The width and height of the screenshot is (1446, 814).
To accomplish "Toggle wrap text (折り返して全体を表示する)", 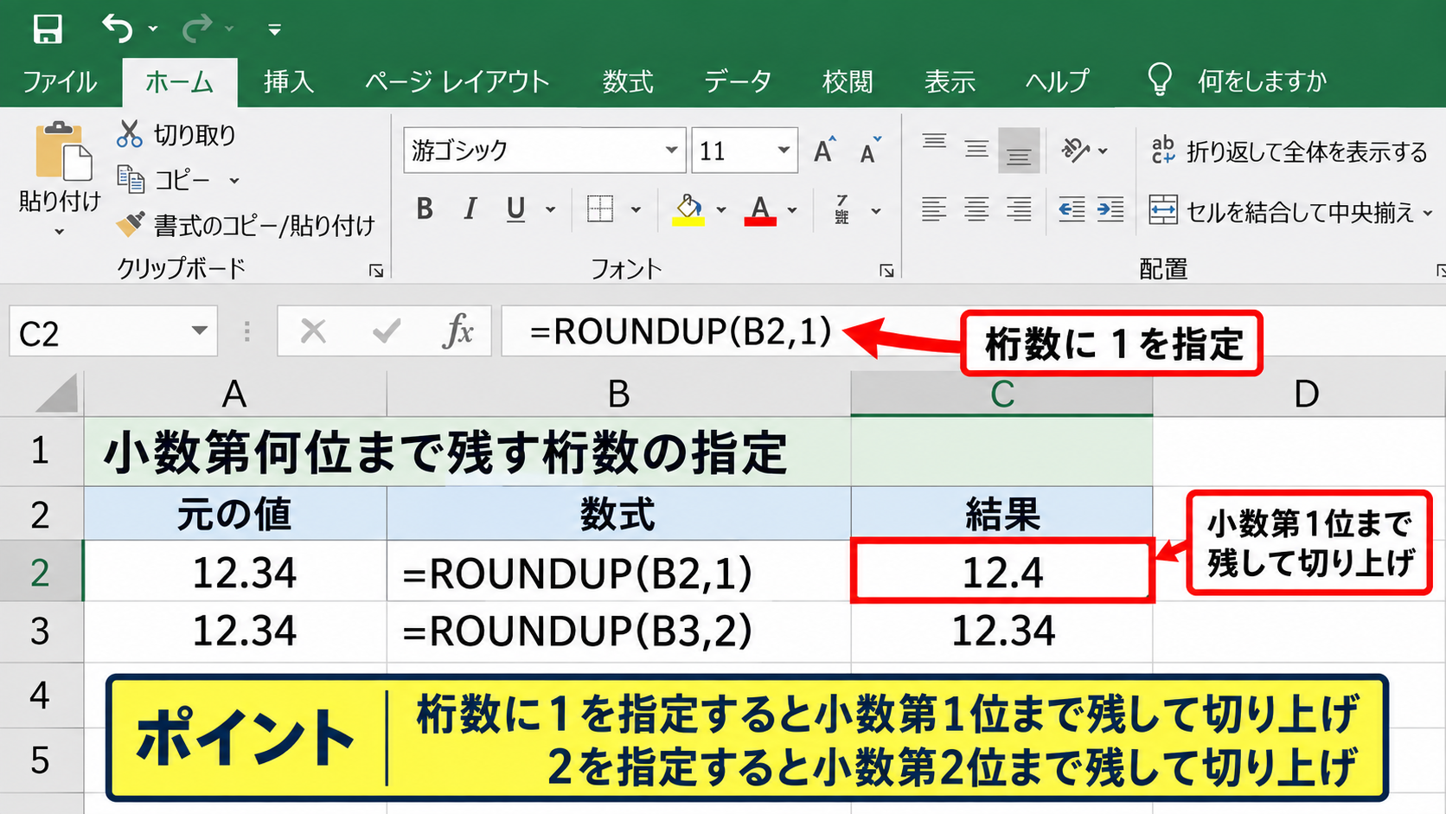I will pyautogui.click(x=1289, y=151).
